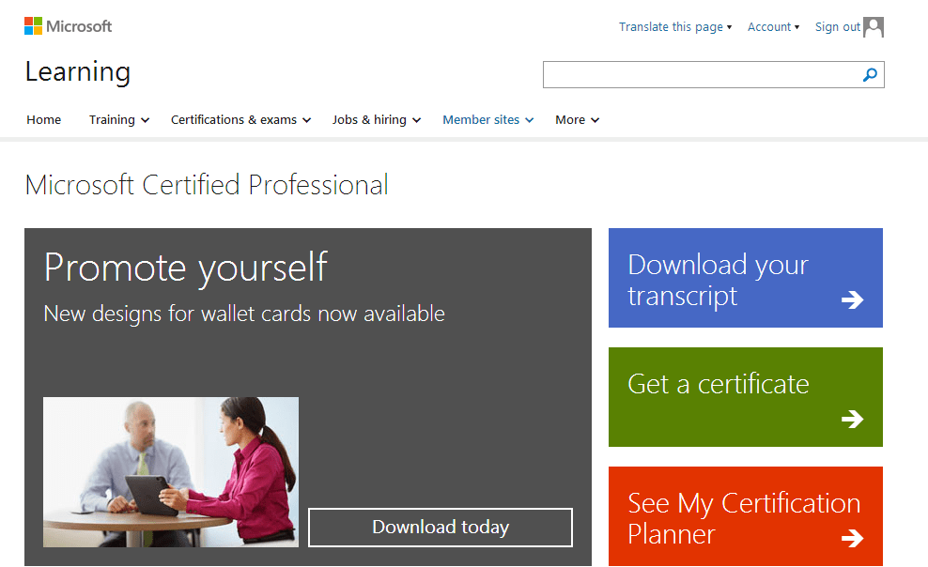This screenshot has width=928, height=567.
Task: Expand the Translate this page dropdown
Action: click(x=674, y=27)
